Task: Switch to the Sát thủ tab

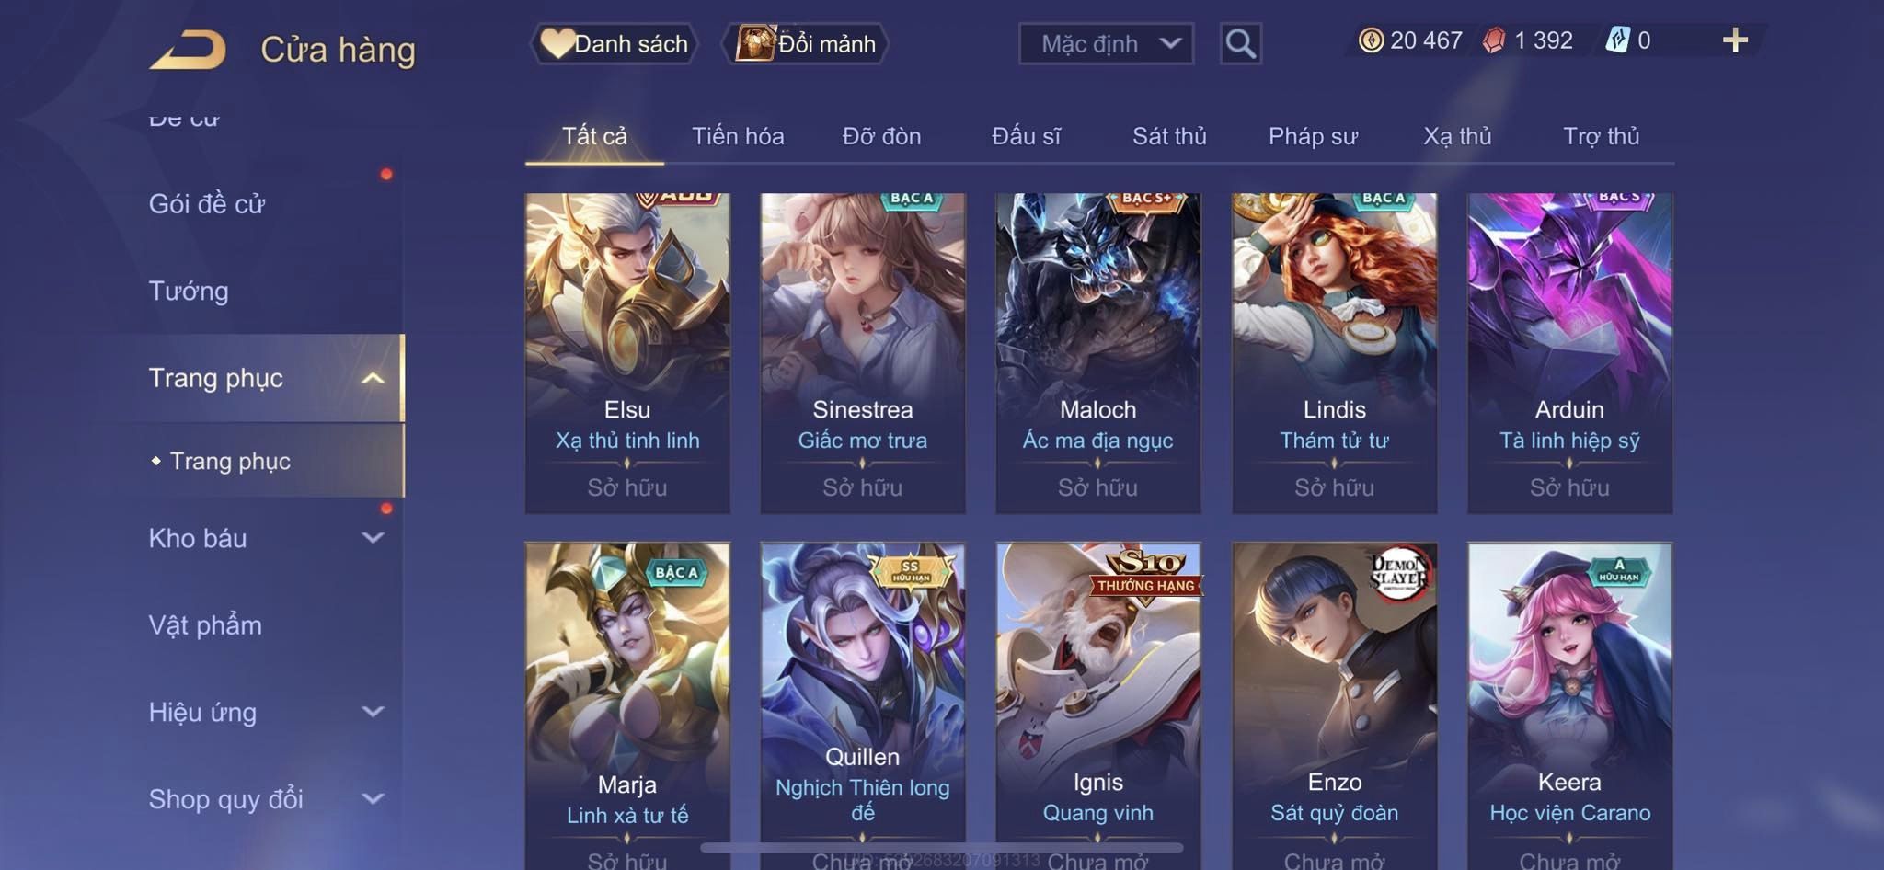Action: tap(1169, 136)
